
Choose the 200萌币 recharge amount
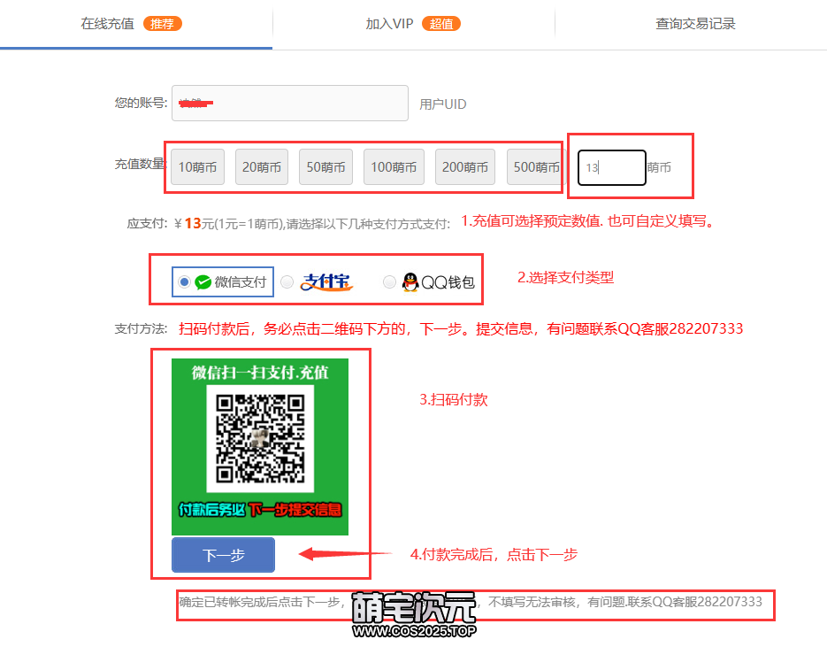[465, 167]
